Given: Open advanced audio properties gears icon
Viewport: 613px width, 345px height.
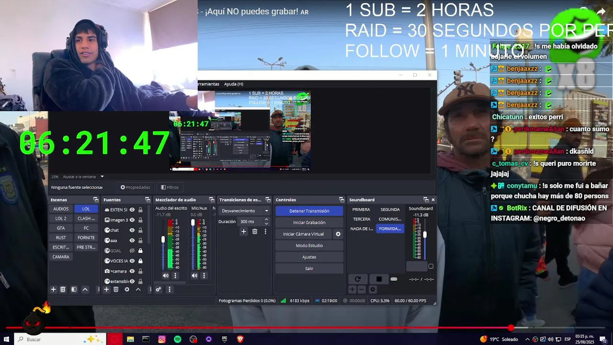Looking at the screenshot, I should [158, 289].
